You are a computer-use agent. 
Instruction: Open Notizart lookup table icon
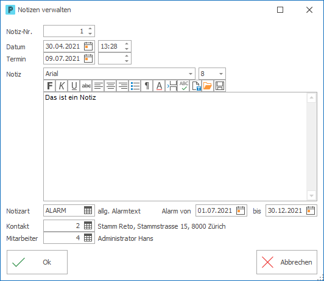point(88,210)
